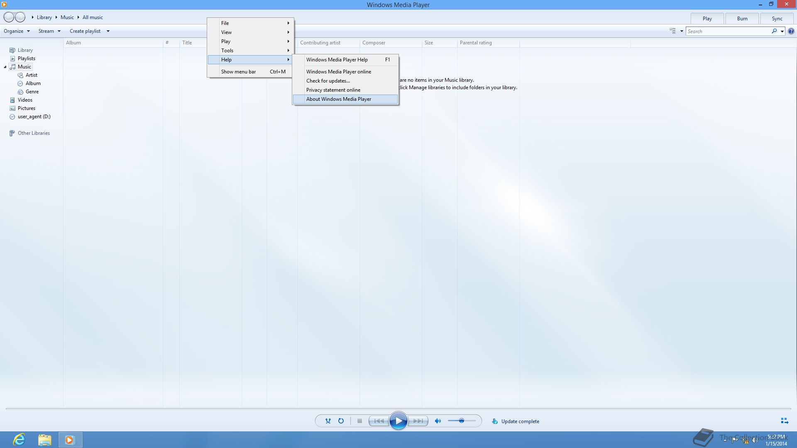This screenshot has height=448, width=797.
Task: Click the search magnifier icon
Action: 774,31
